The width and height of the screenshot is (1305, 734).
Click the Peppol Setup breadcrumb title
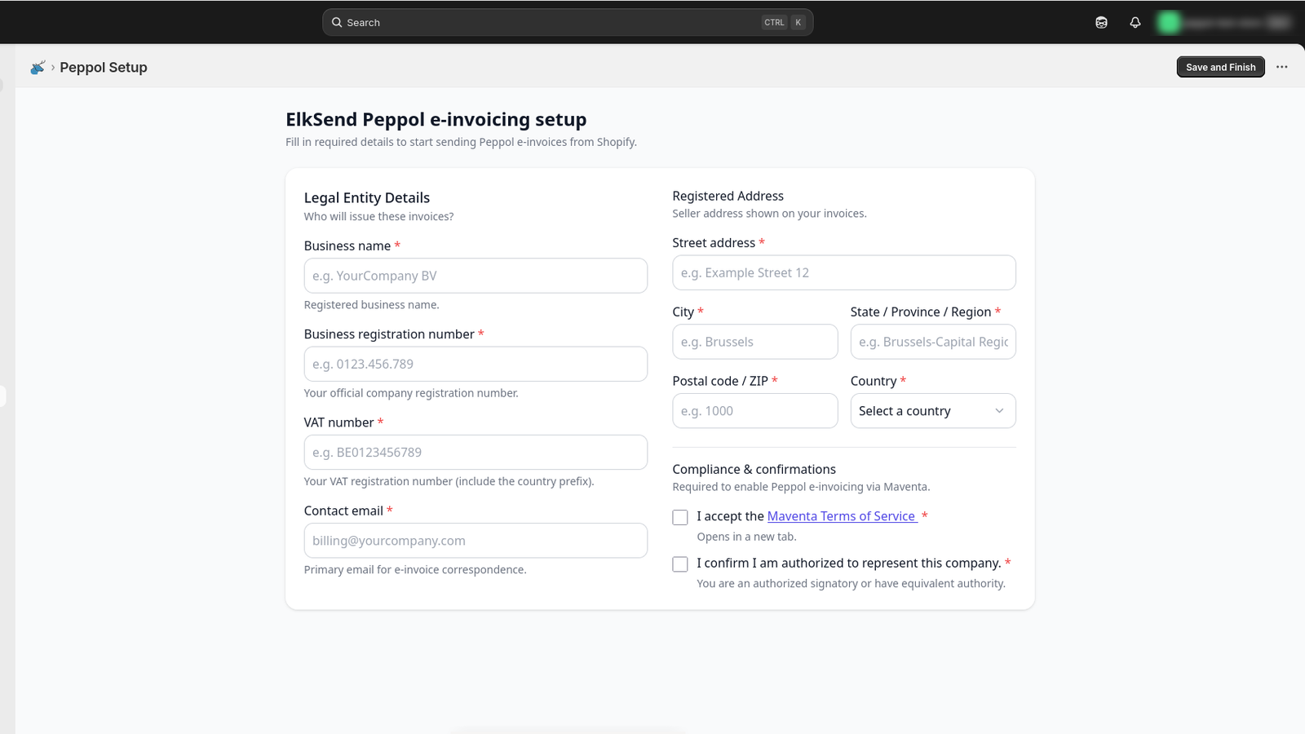pyautogui.click(x=104, y=68)
